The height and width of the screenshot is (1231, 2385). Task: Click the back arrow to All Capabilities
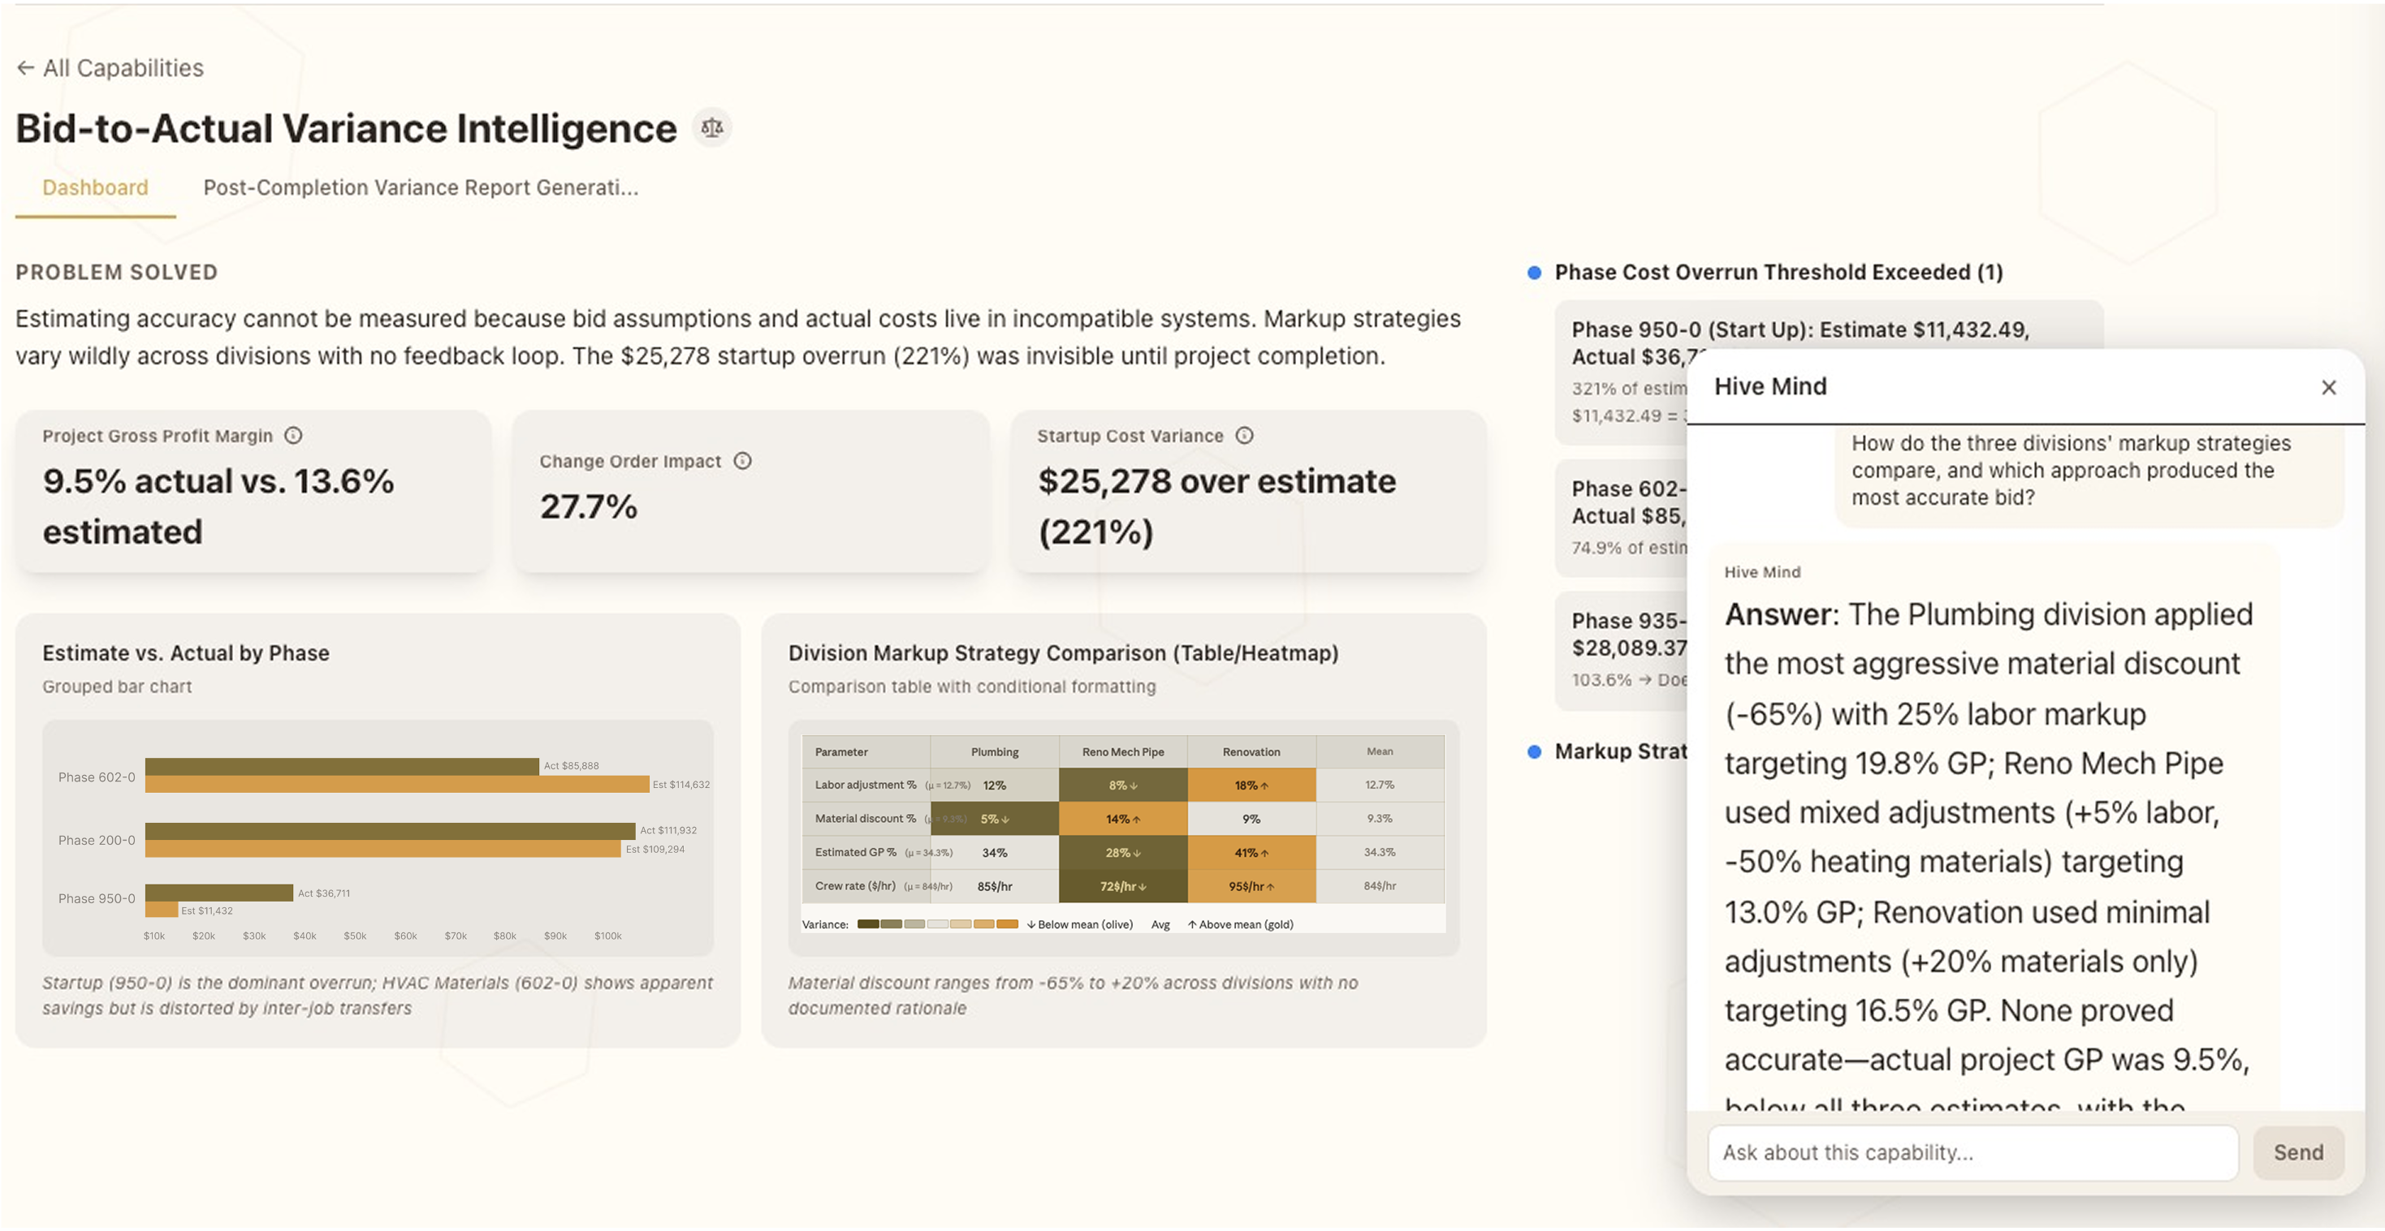pos(25,68)
